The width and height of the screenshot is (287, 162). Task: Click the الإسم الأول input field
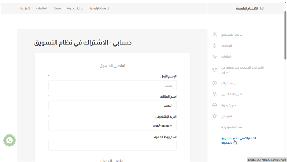coord(113,85)
